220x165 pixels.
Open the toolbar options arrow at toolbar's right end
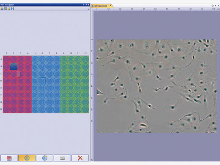[x=88, y=9]
